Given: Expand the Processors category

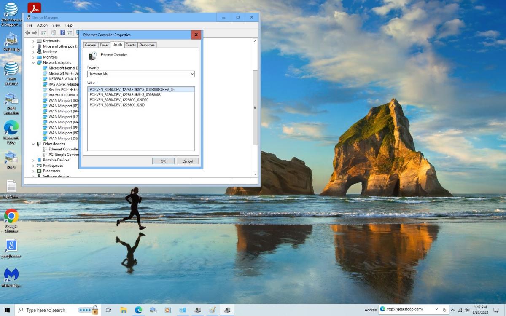Looking at the screenshot, I should (x=33, y=171).
